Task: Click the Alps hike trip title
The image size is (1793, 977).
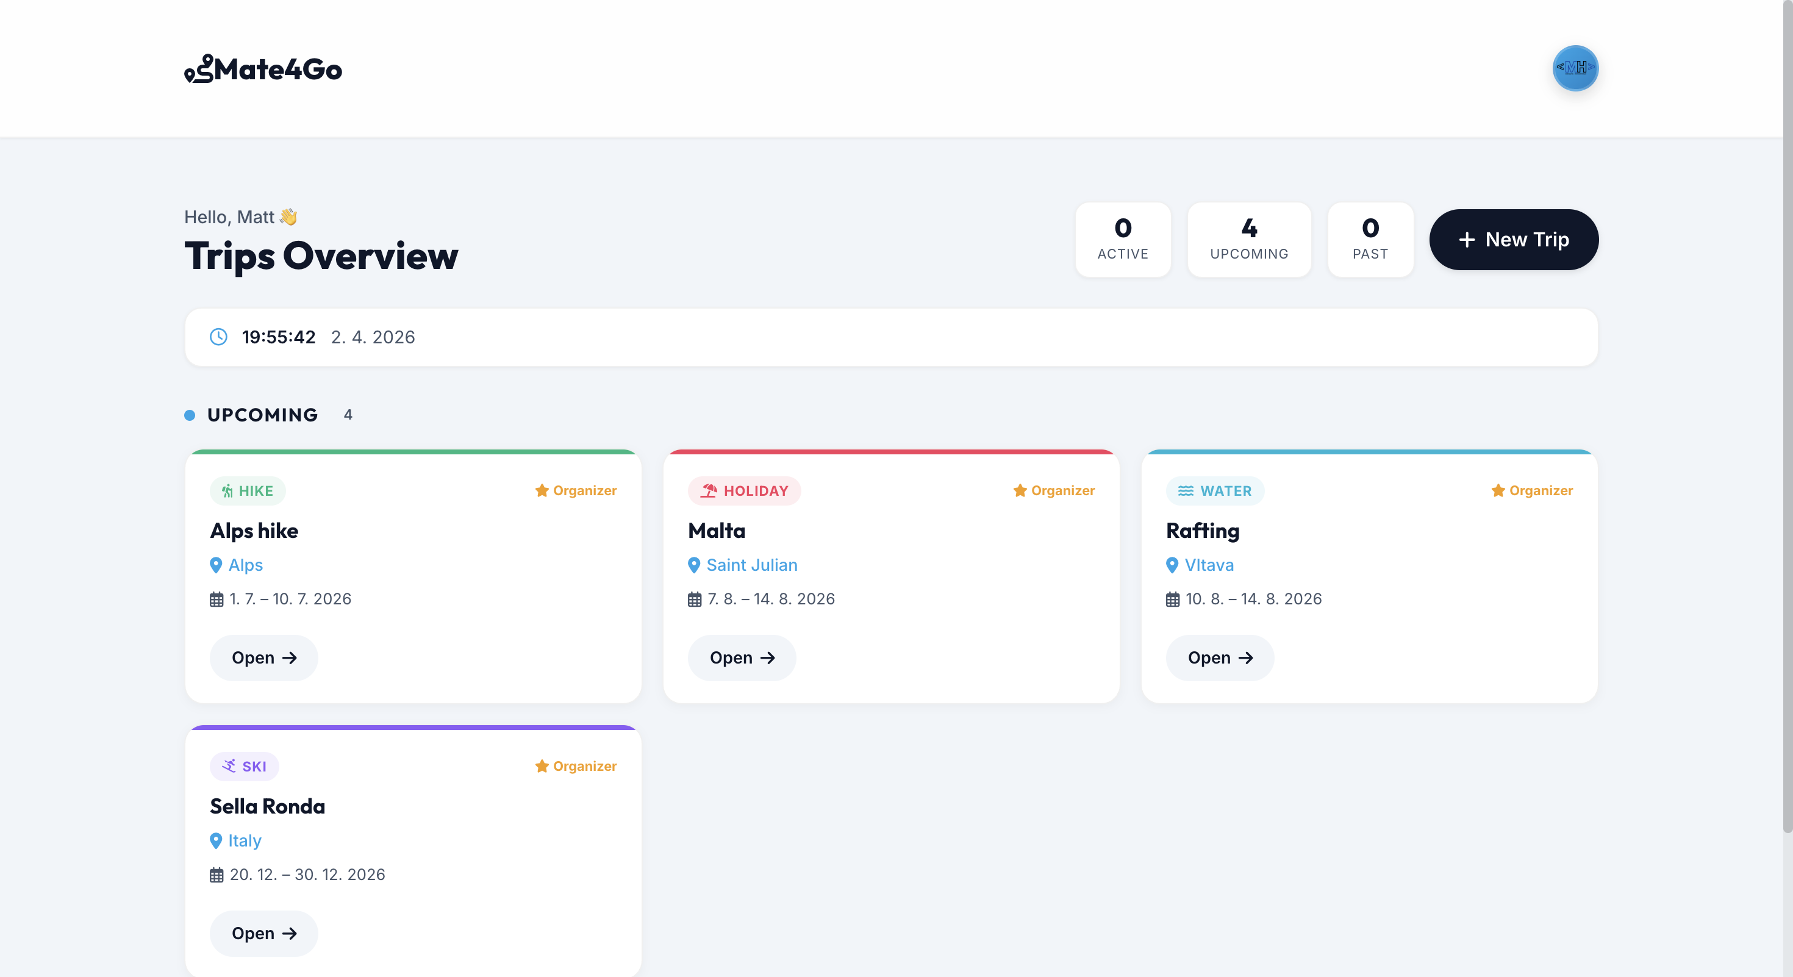Action: [254, 531]
